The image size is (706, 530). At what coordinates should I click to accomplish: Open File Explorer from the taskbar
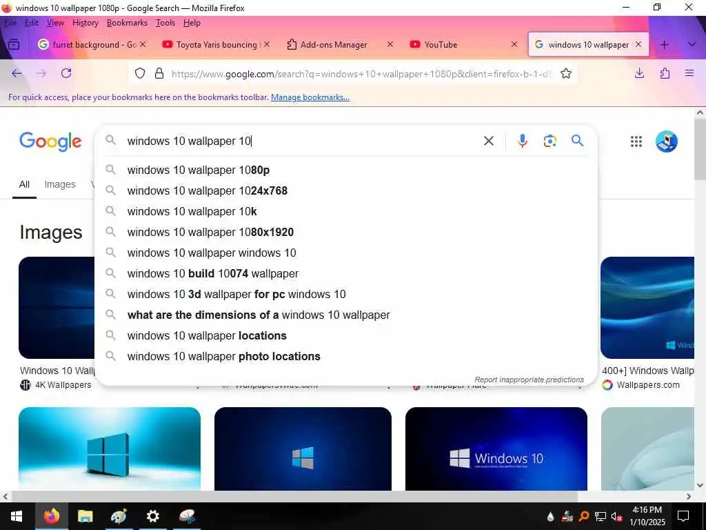85,516
